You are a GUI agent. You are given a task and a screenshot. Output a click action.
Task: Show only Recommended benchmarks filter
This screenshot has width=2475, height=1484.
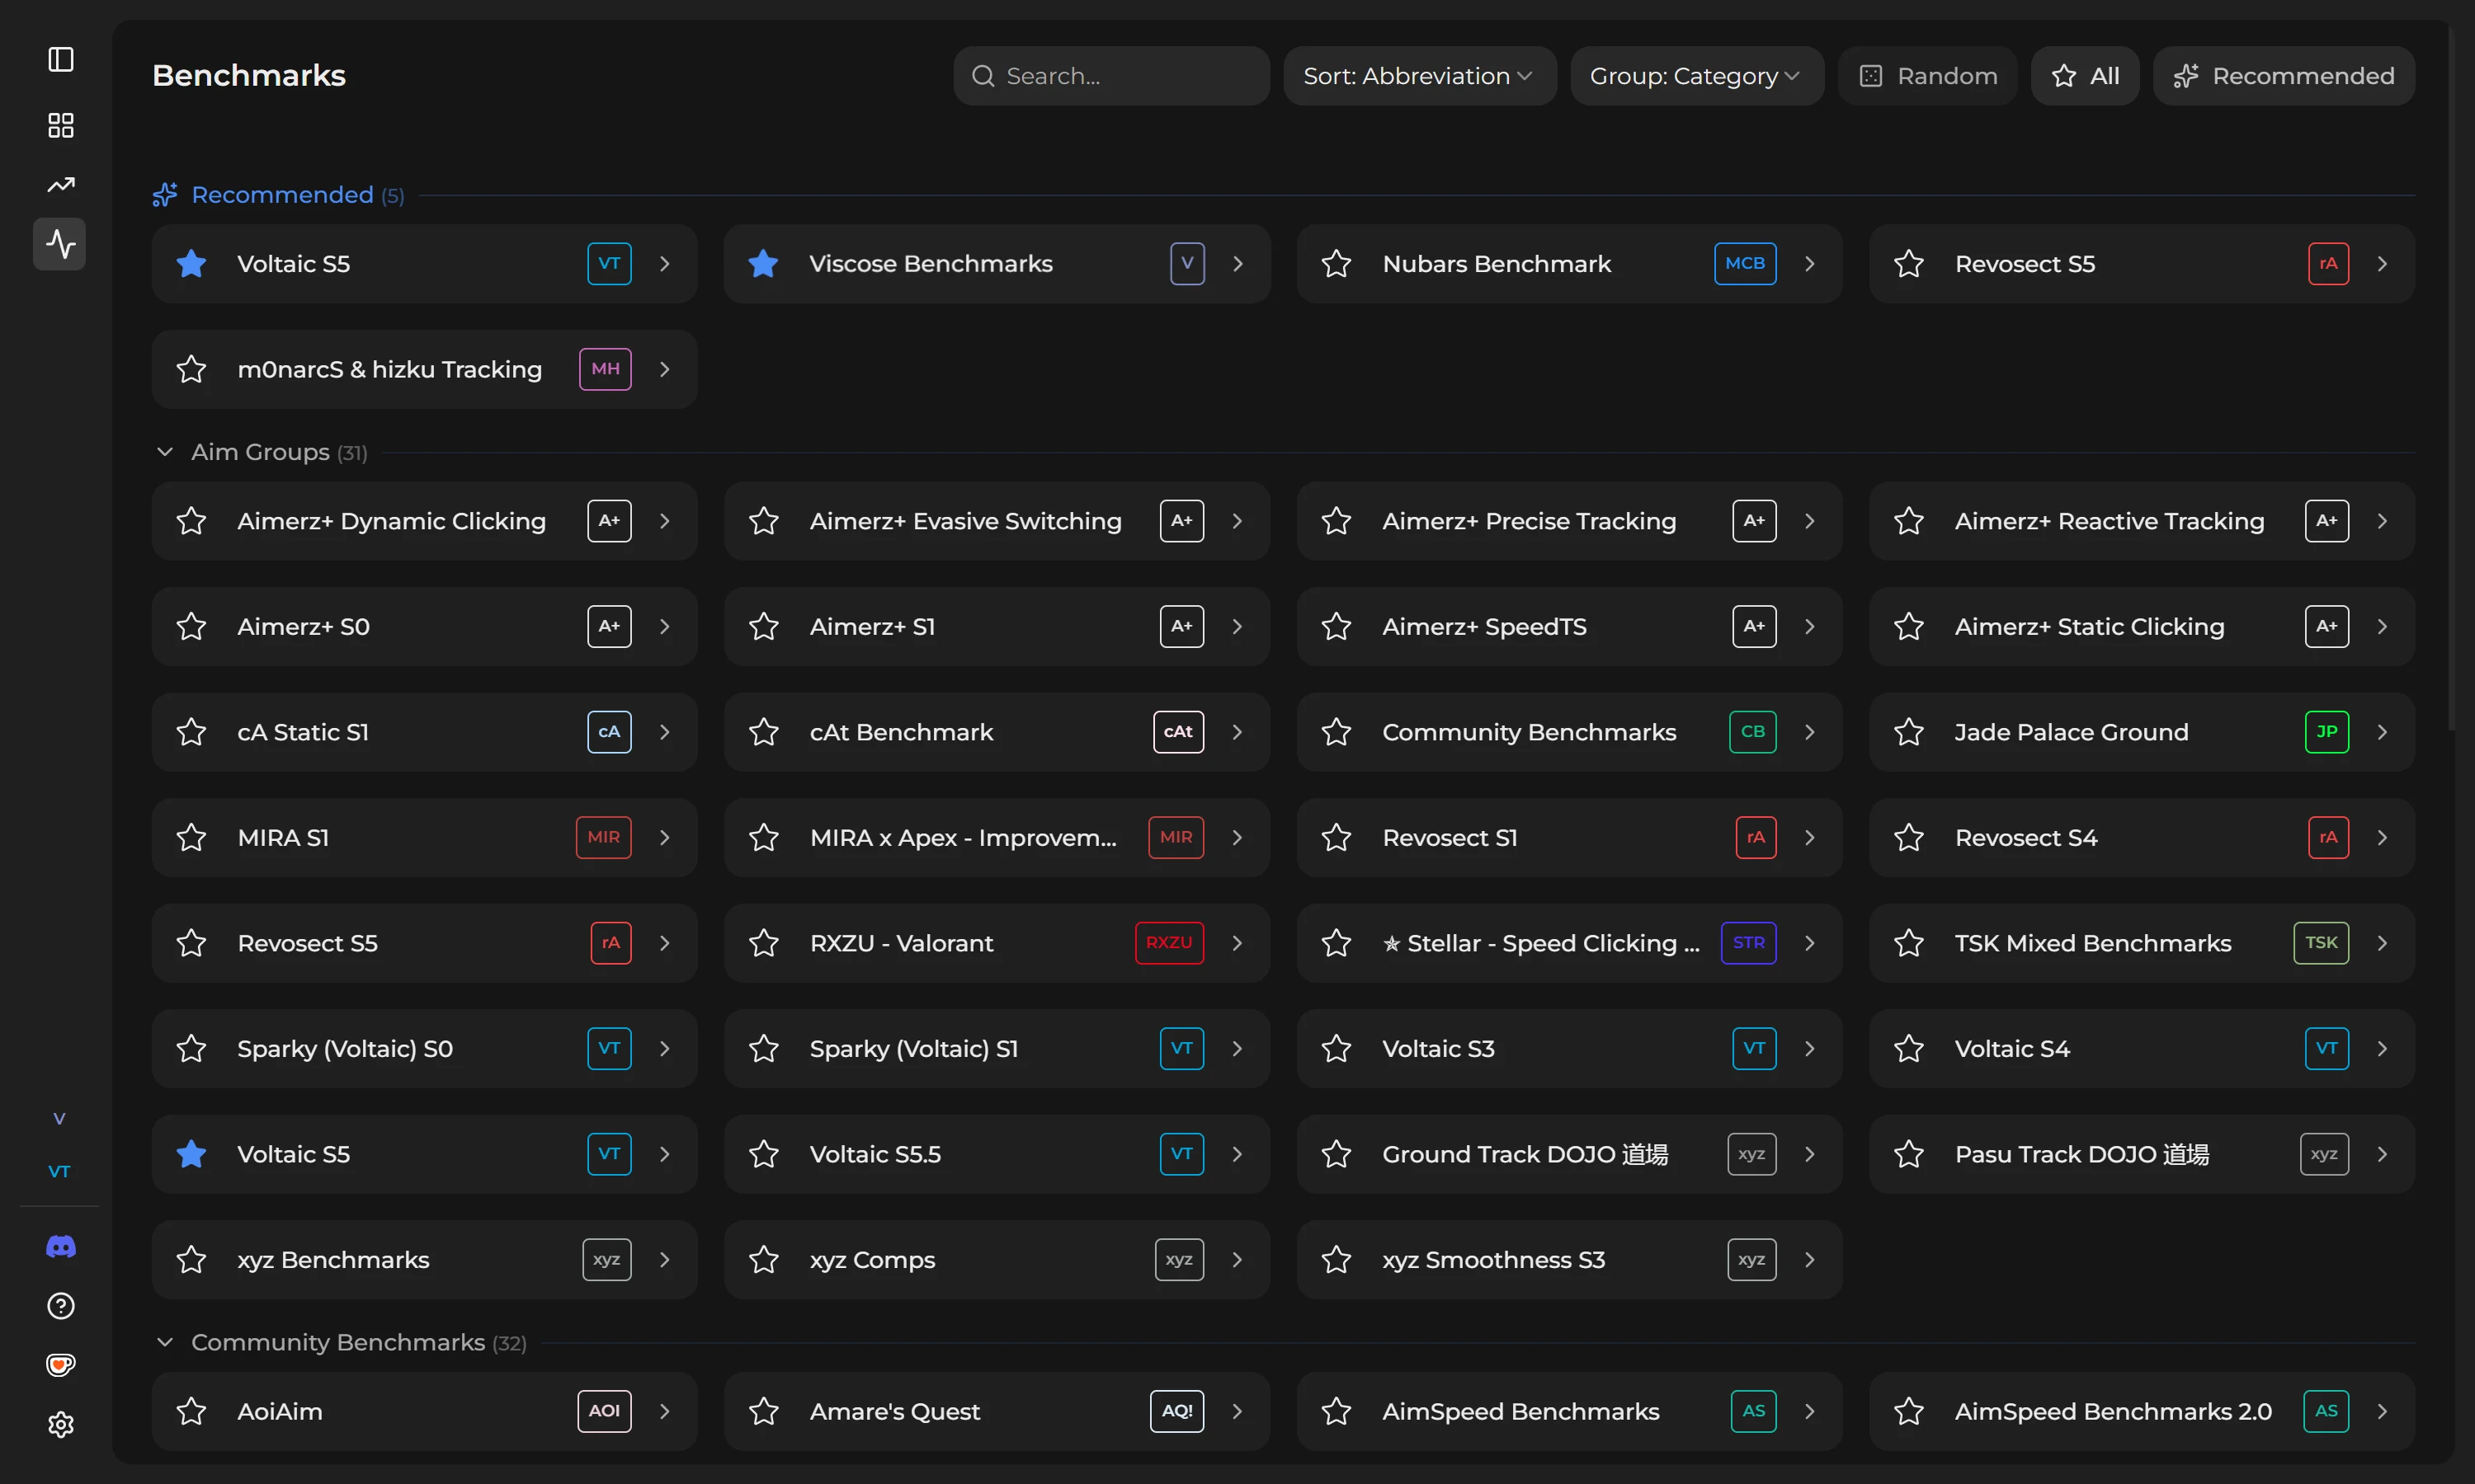2284,76
